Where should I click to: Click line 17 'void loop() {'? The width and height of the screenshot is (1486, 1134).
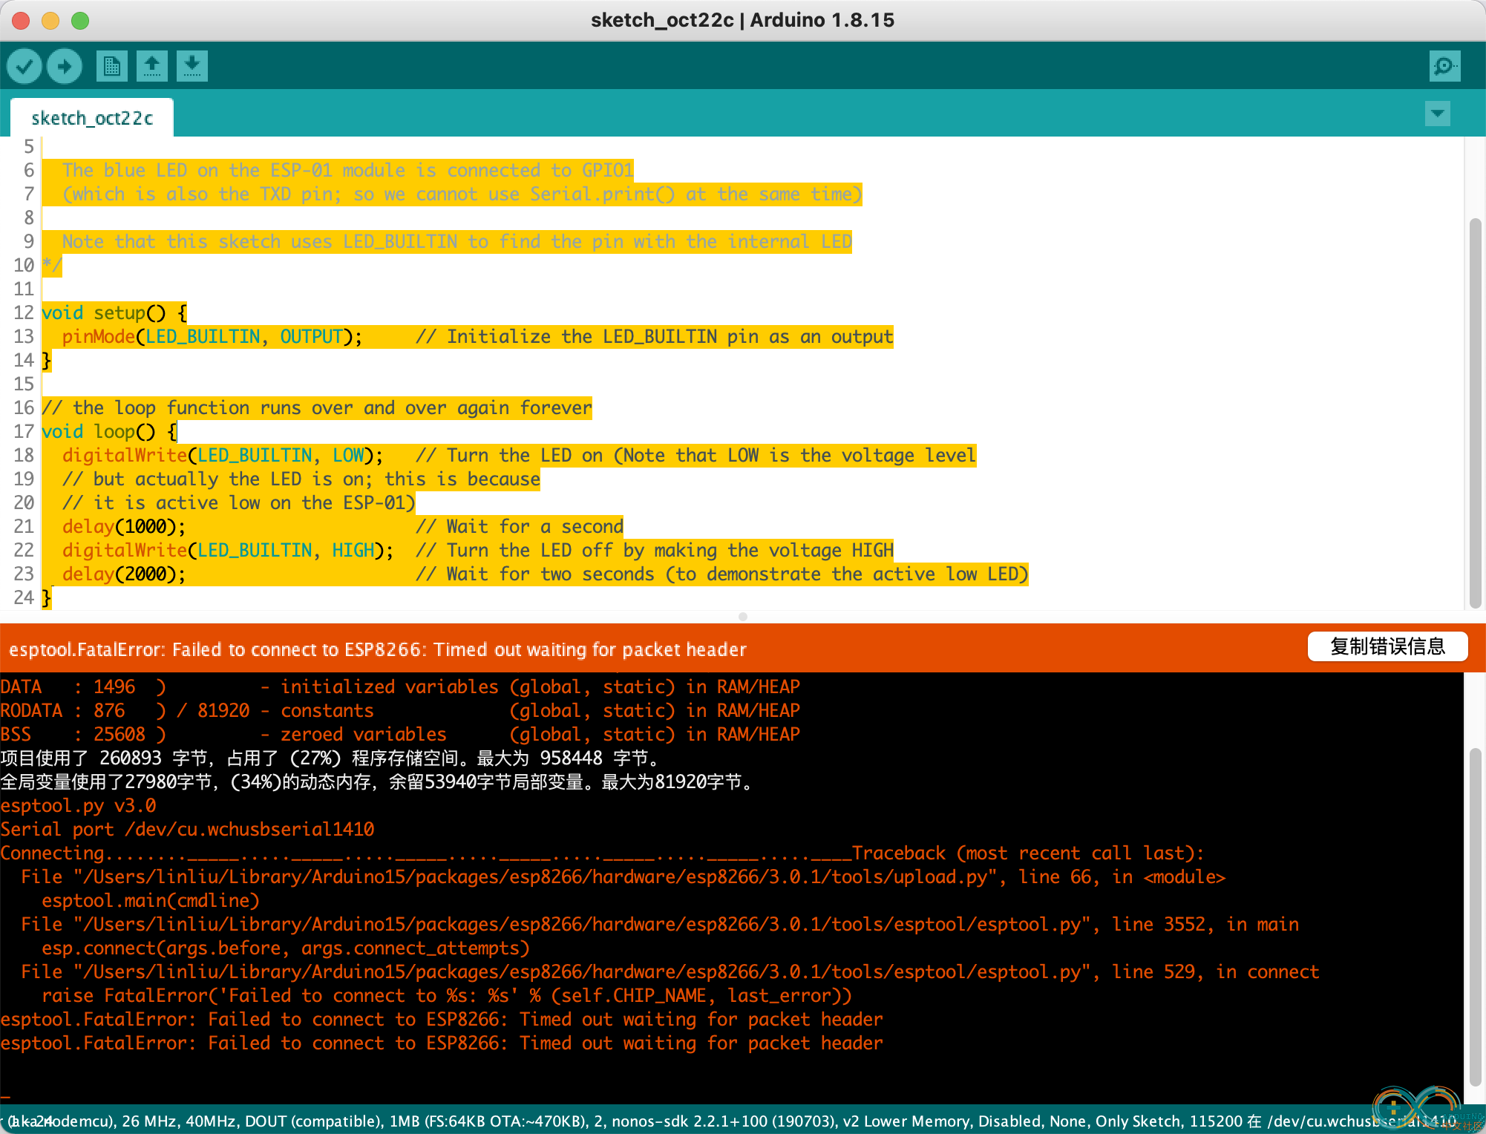pyautogui.click(x=109, y=432)
